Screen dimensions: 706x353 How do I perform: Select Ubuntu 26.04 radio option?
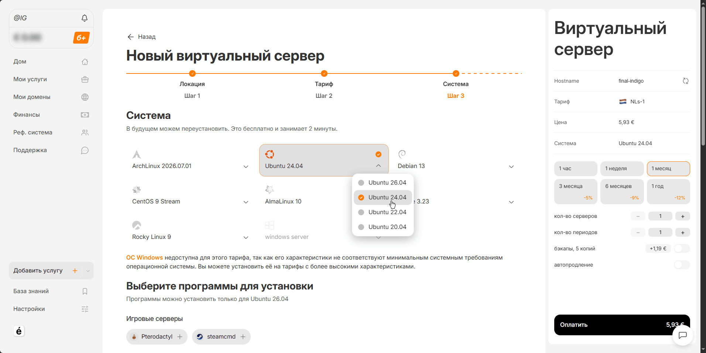coord(383,183)
